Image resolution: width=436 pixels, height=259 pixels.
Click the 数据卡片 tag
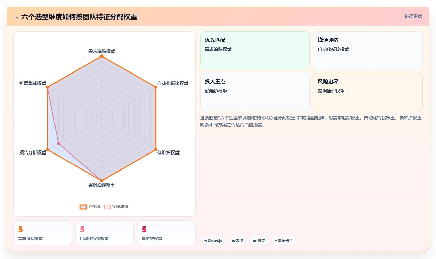click(x=284, y=241)
